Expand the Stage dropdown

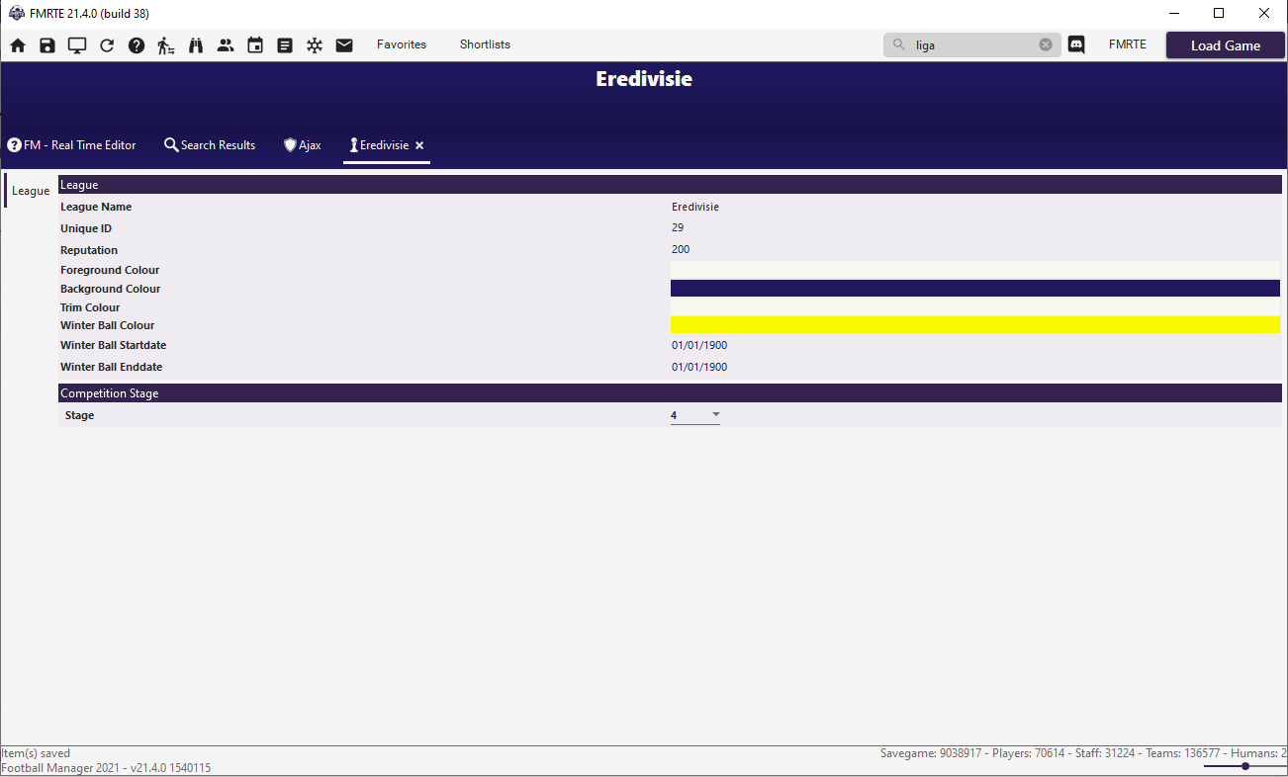pos(715,415)
